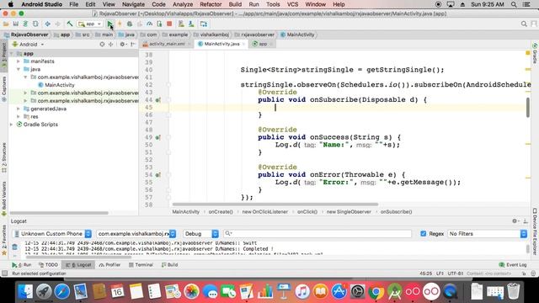
Task: Clear logcat with the trash icon
Action: pyautogui.click(x=14, y=247)
